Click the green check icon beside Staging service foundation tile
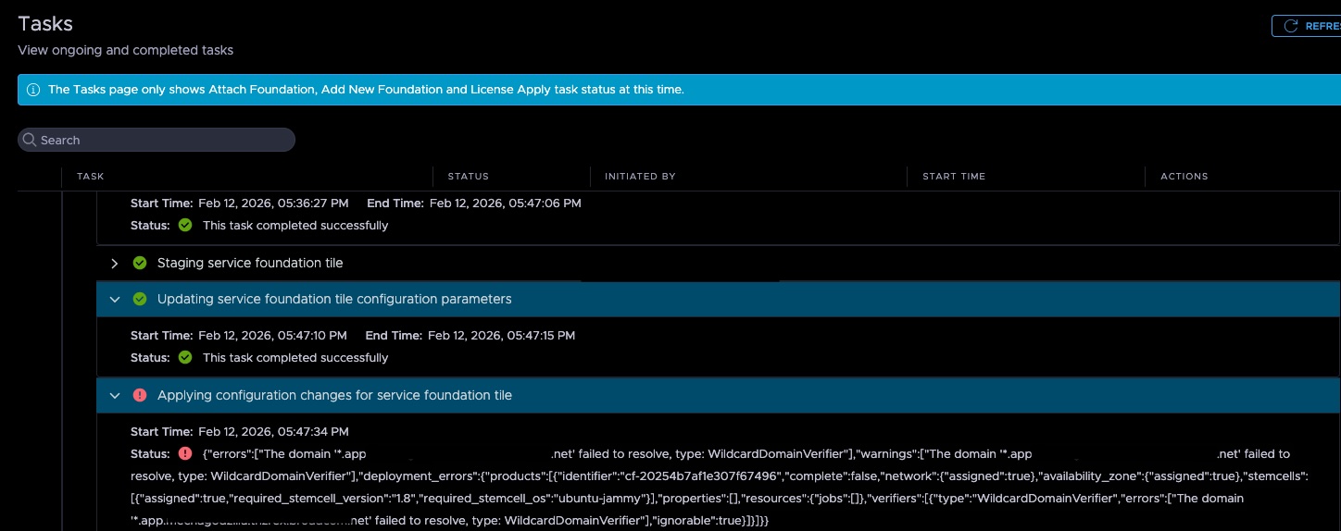The width and height of the screenshot is (1341, 531). click(x=140, y=263)
